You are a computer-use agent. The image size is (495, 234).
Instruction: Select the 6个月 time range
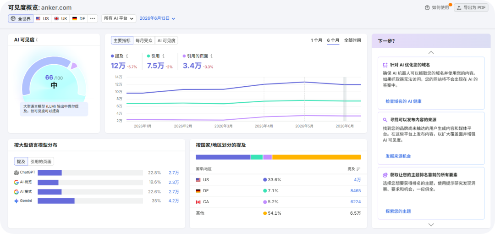(x=333, y=40)
